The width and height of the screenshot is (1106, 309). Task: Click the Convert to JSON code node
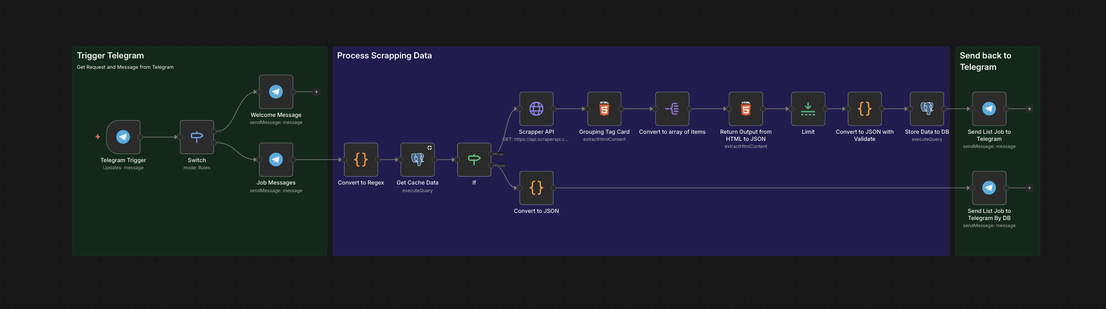tap(536, 188)
